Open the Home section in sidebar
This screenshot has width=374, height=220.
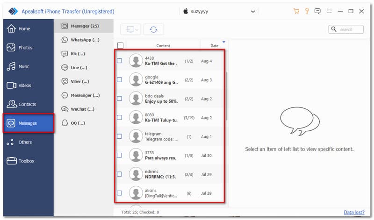pyautogui.click(x=28, y=28)
